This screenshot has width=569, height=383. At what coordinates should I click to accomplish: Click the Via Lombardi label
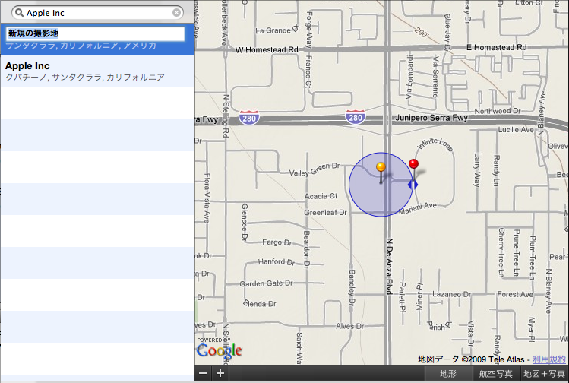click(409, 77)
